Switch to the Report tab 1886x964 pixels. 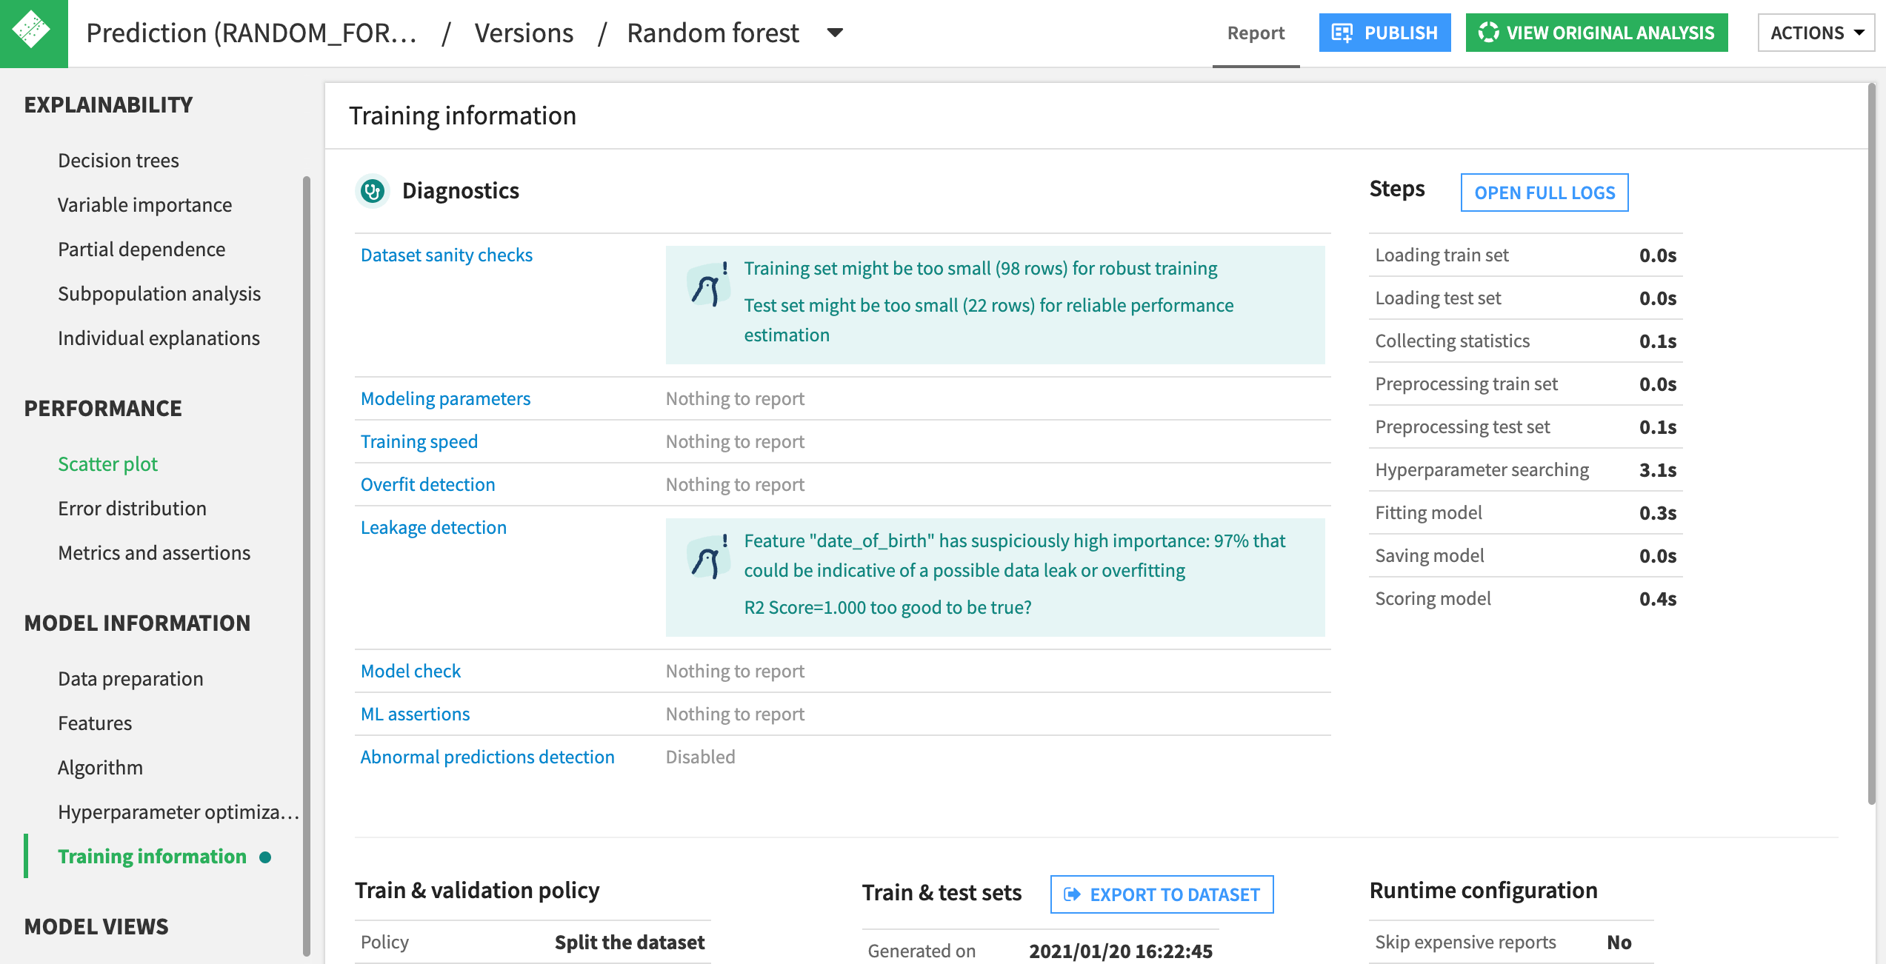[x=1256, y=32]
